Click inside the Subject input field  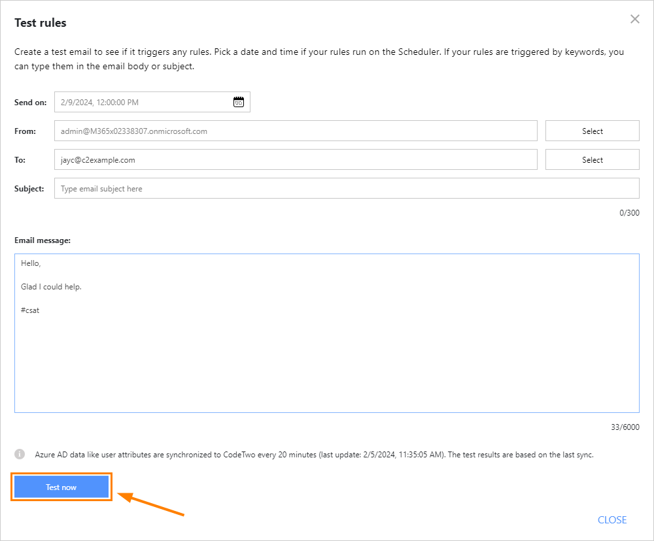click(262, 188)
